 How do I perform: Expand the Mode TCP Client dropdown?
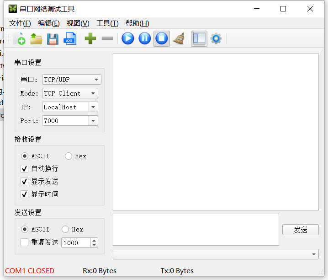point(70,93)
